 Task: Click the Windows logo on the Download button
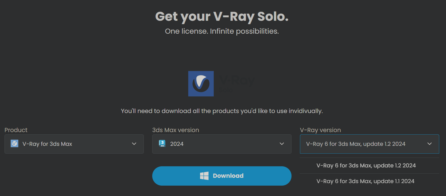(x=204, y=176)
